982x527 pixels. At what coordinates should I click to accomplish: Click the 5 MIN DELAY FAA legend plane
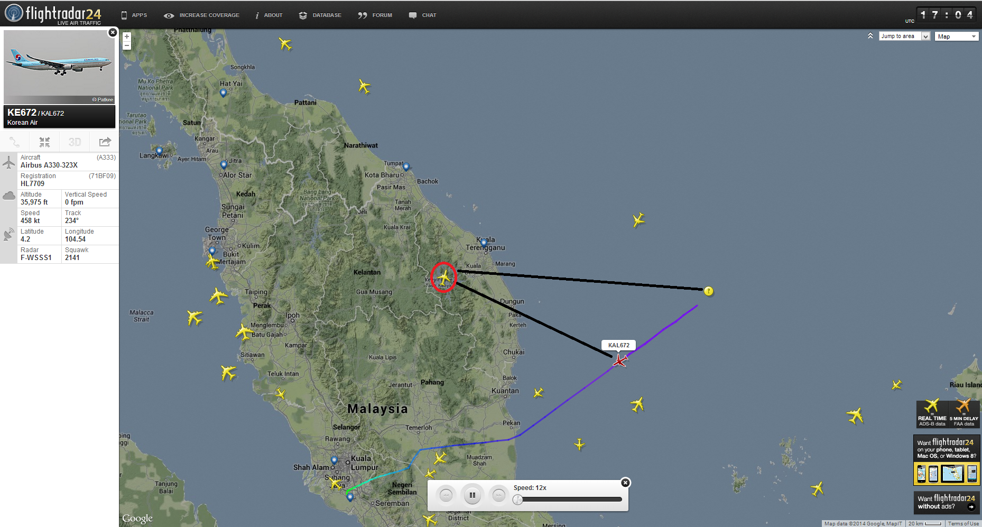[964, 406]
